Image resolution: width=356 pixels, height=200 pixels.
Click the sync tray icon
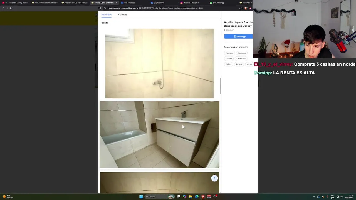318,197
